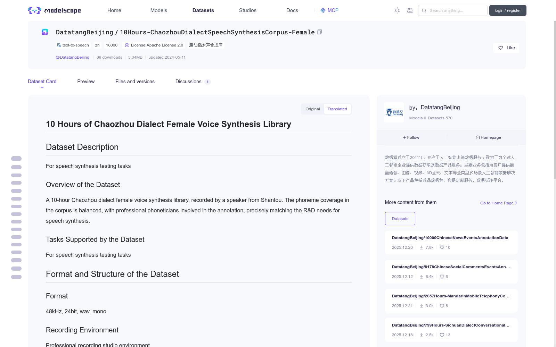The width and height of the screenshot is (556, 347).
Task: Click the Dataset Description heading
Action: point(82,147)
